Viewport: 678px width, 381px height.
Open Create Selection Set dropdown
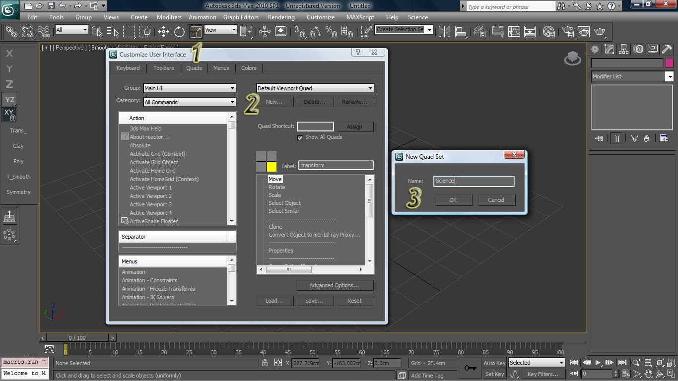pos(404,29)
